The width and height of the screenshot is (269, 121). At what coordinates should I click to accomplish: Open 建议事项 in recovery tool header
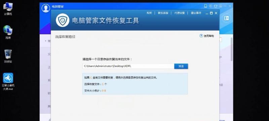click(196, 13)
